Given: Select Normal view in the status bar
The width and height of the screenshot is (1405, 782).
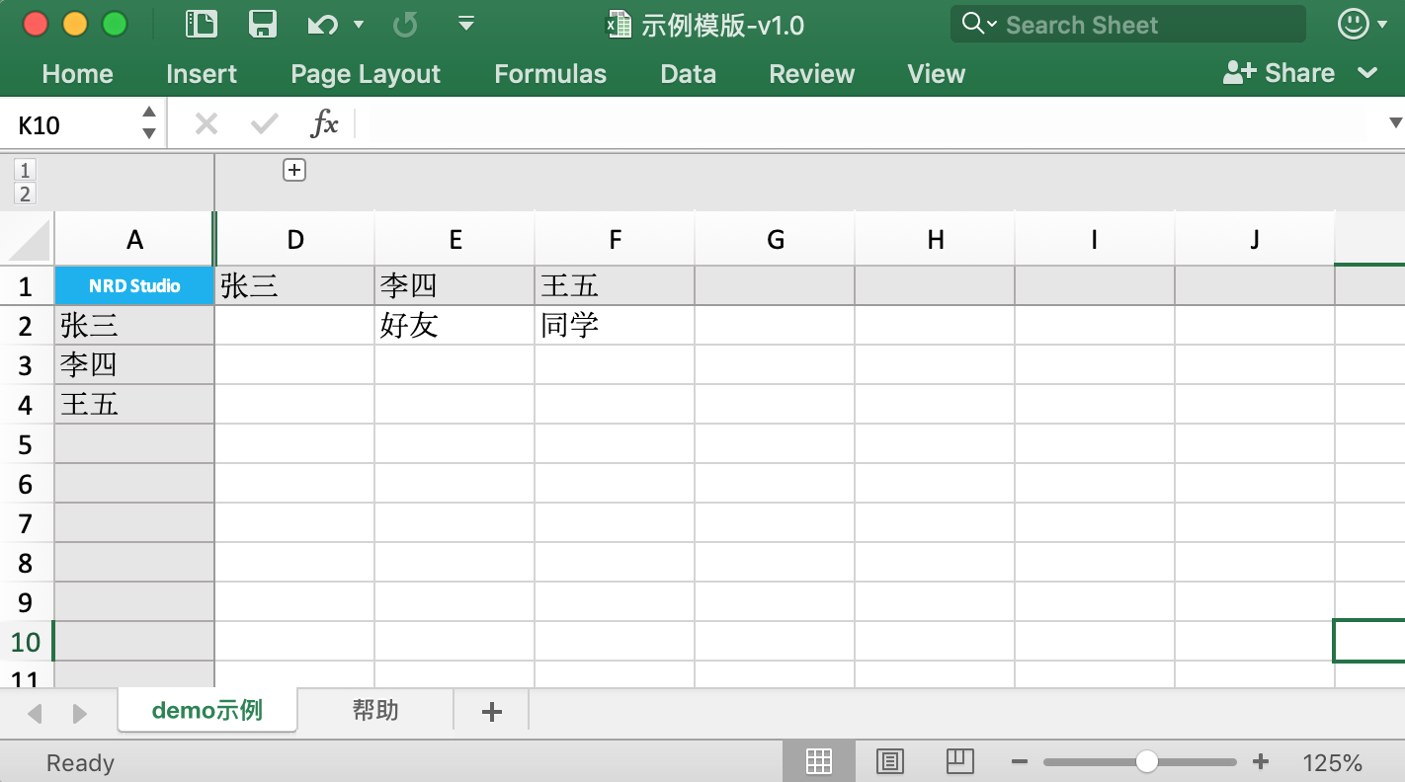Looking at the screenshot, I should coord(819,761).
